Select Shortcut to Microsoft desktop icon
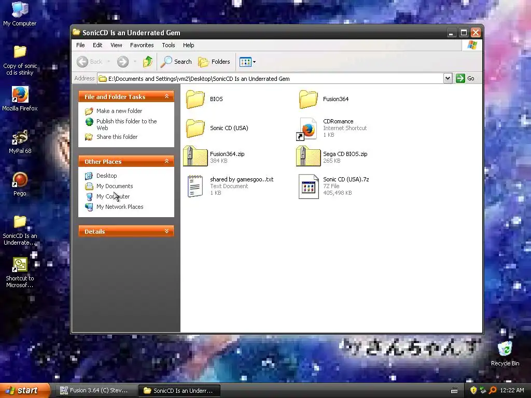Screen dimensions: 531x398 click(20, 273)
